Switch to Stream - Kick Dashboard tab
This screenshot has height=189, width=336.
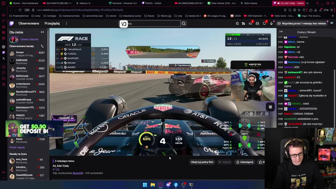click(x=24, y=3)
